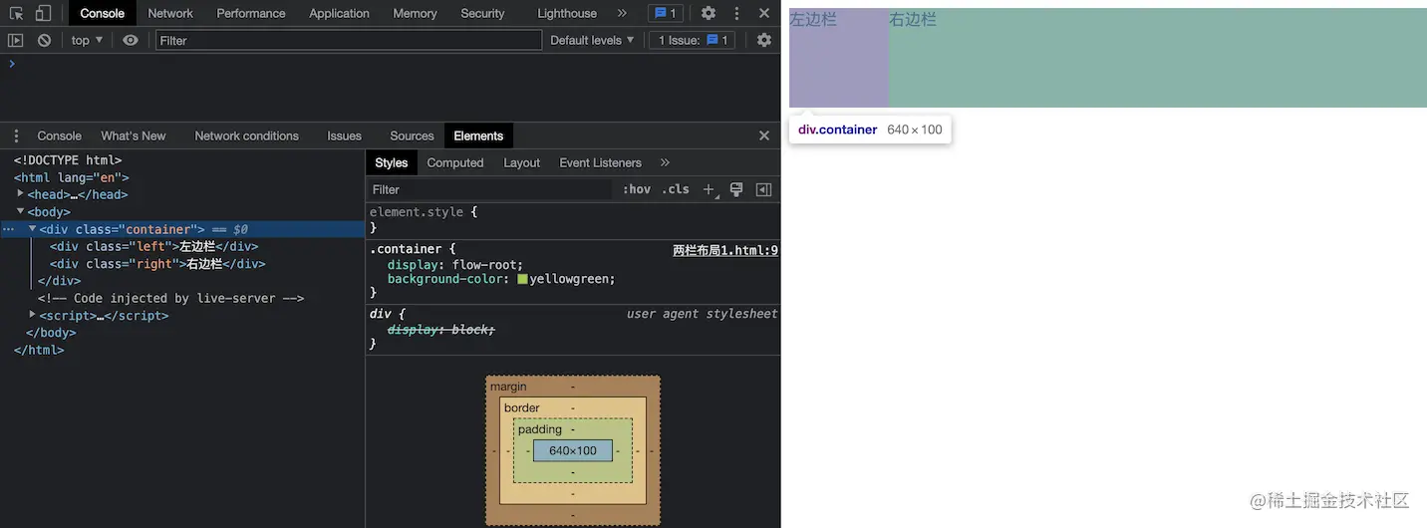Activate the inspect element picker icon
The height and width of the screenshot is (528, 1427).
(x=16, y=13)
